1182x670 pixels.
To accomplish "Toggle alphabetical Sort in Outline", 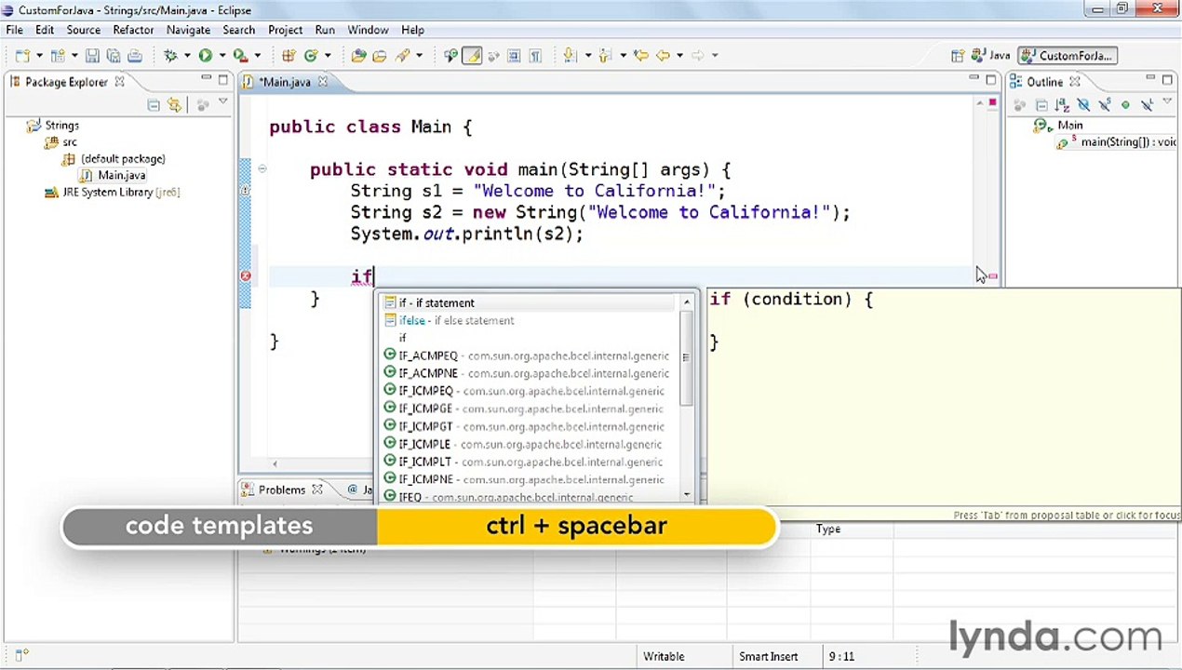I will pyautogui.click(x=1062, y=105).
